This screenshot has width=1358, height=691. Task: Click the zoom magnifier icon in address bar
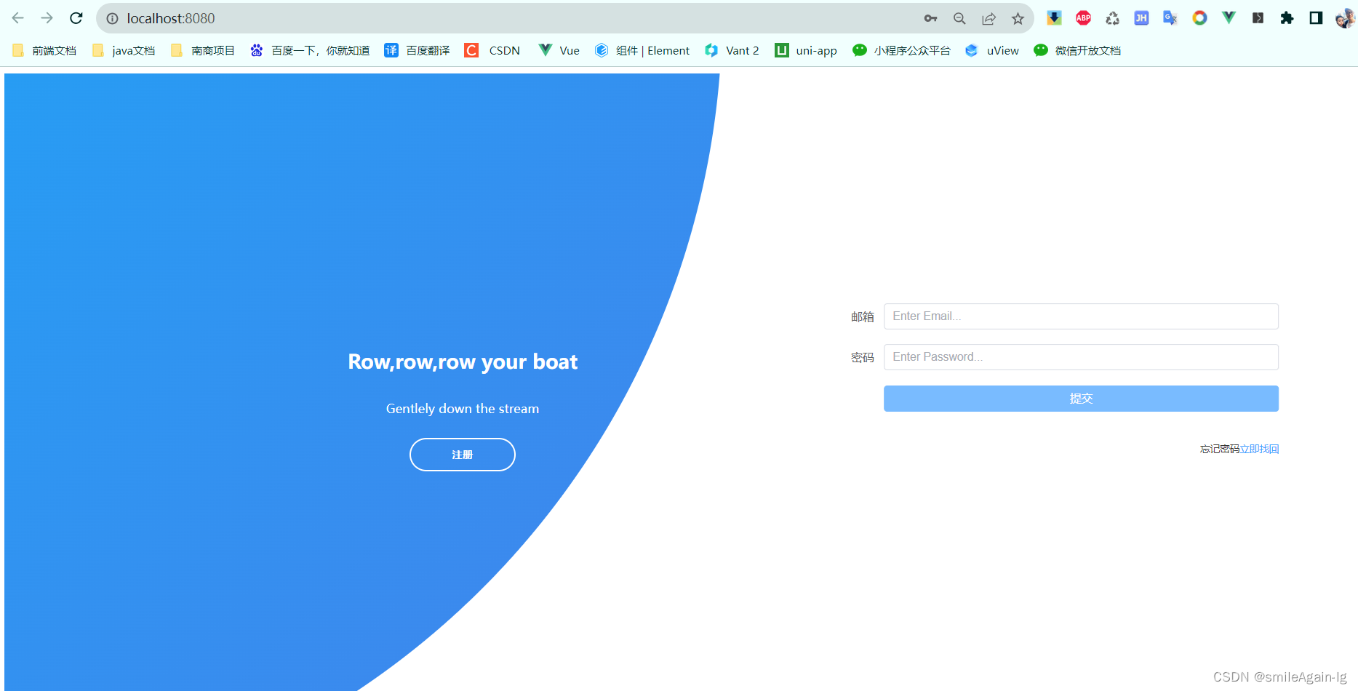959,19
